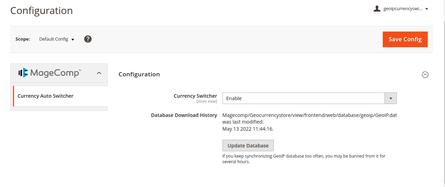The image size is (445, 187).
Task: Click the Configuration page title
Action: (41, 11)
